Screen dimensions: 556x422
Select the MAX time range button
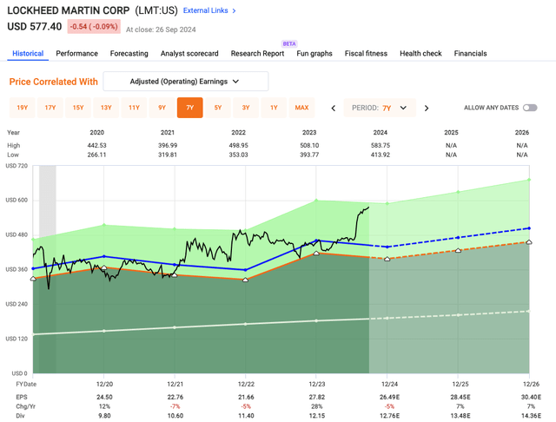[x=301, y=108]
